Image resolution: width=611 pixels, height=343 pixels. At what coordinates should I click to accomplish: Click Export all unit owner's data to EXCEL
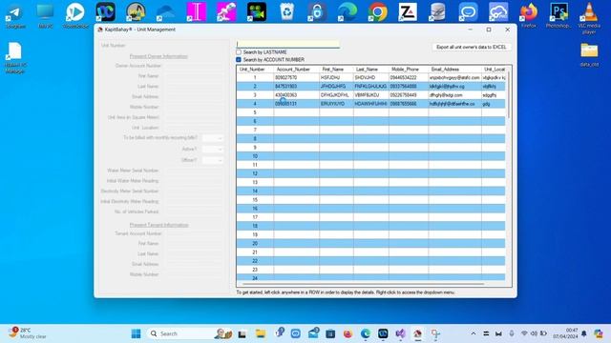point(471,47)
